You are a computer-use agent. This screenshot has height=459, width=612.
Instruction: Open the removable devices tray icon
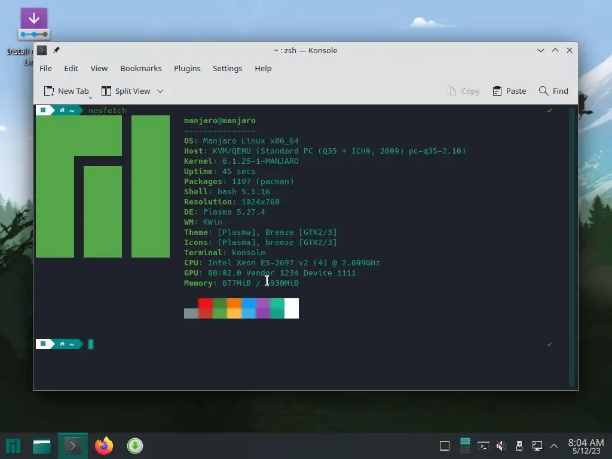(519, 446)
